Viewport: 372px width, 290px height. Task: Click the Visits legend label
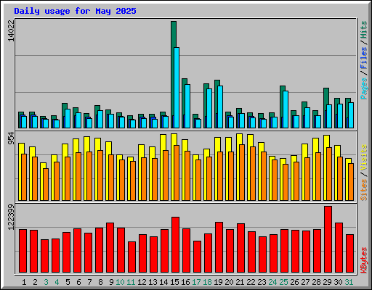pos(364,158)
